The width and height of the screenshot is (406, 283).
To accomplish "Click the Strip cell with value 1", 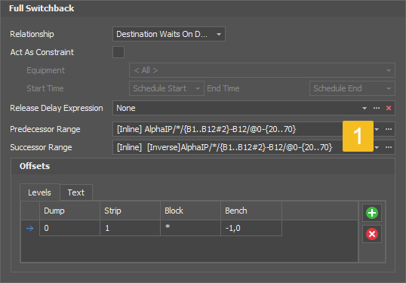I will tap(130, 228).
